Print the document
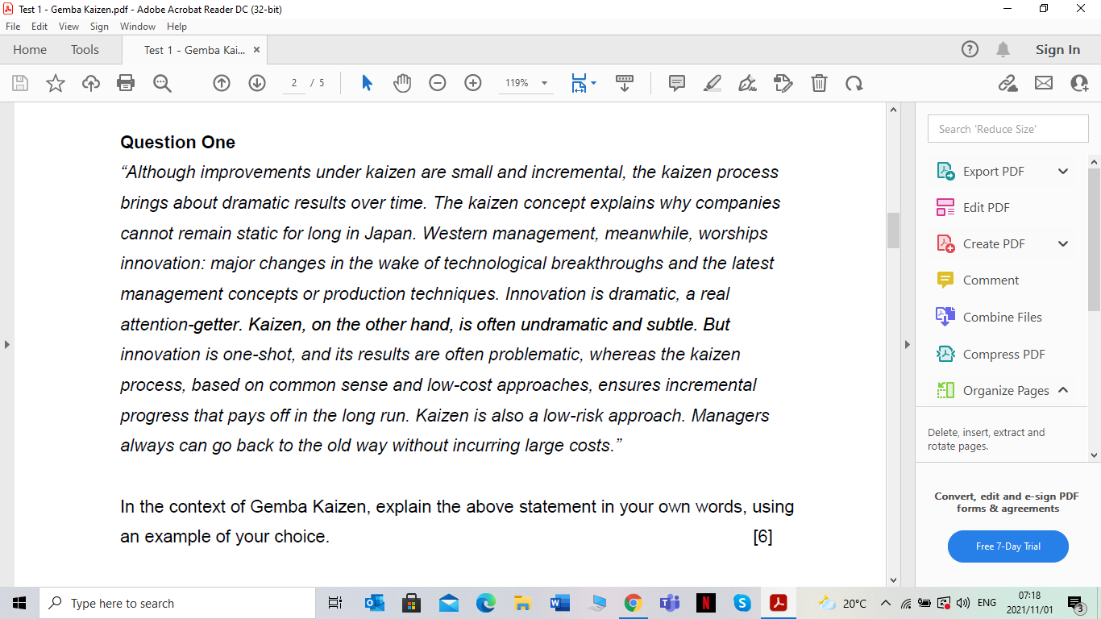1101x619 pixels. coord(126,83)
